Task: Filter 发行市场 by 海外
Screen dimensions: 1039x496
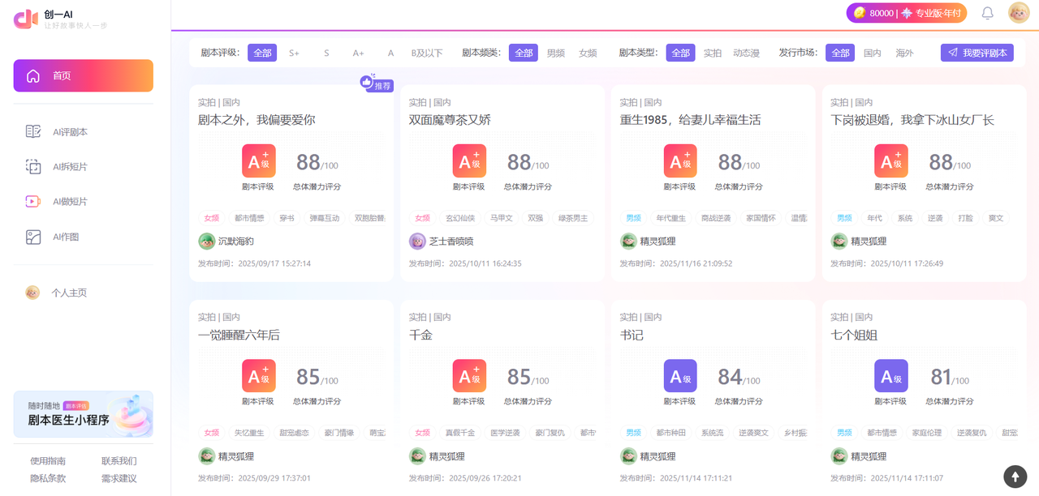Action: (904, 53)
